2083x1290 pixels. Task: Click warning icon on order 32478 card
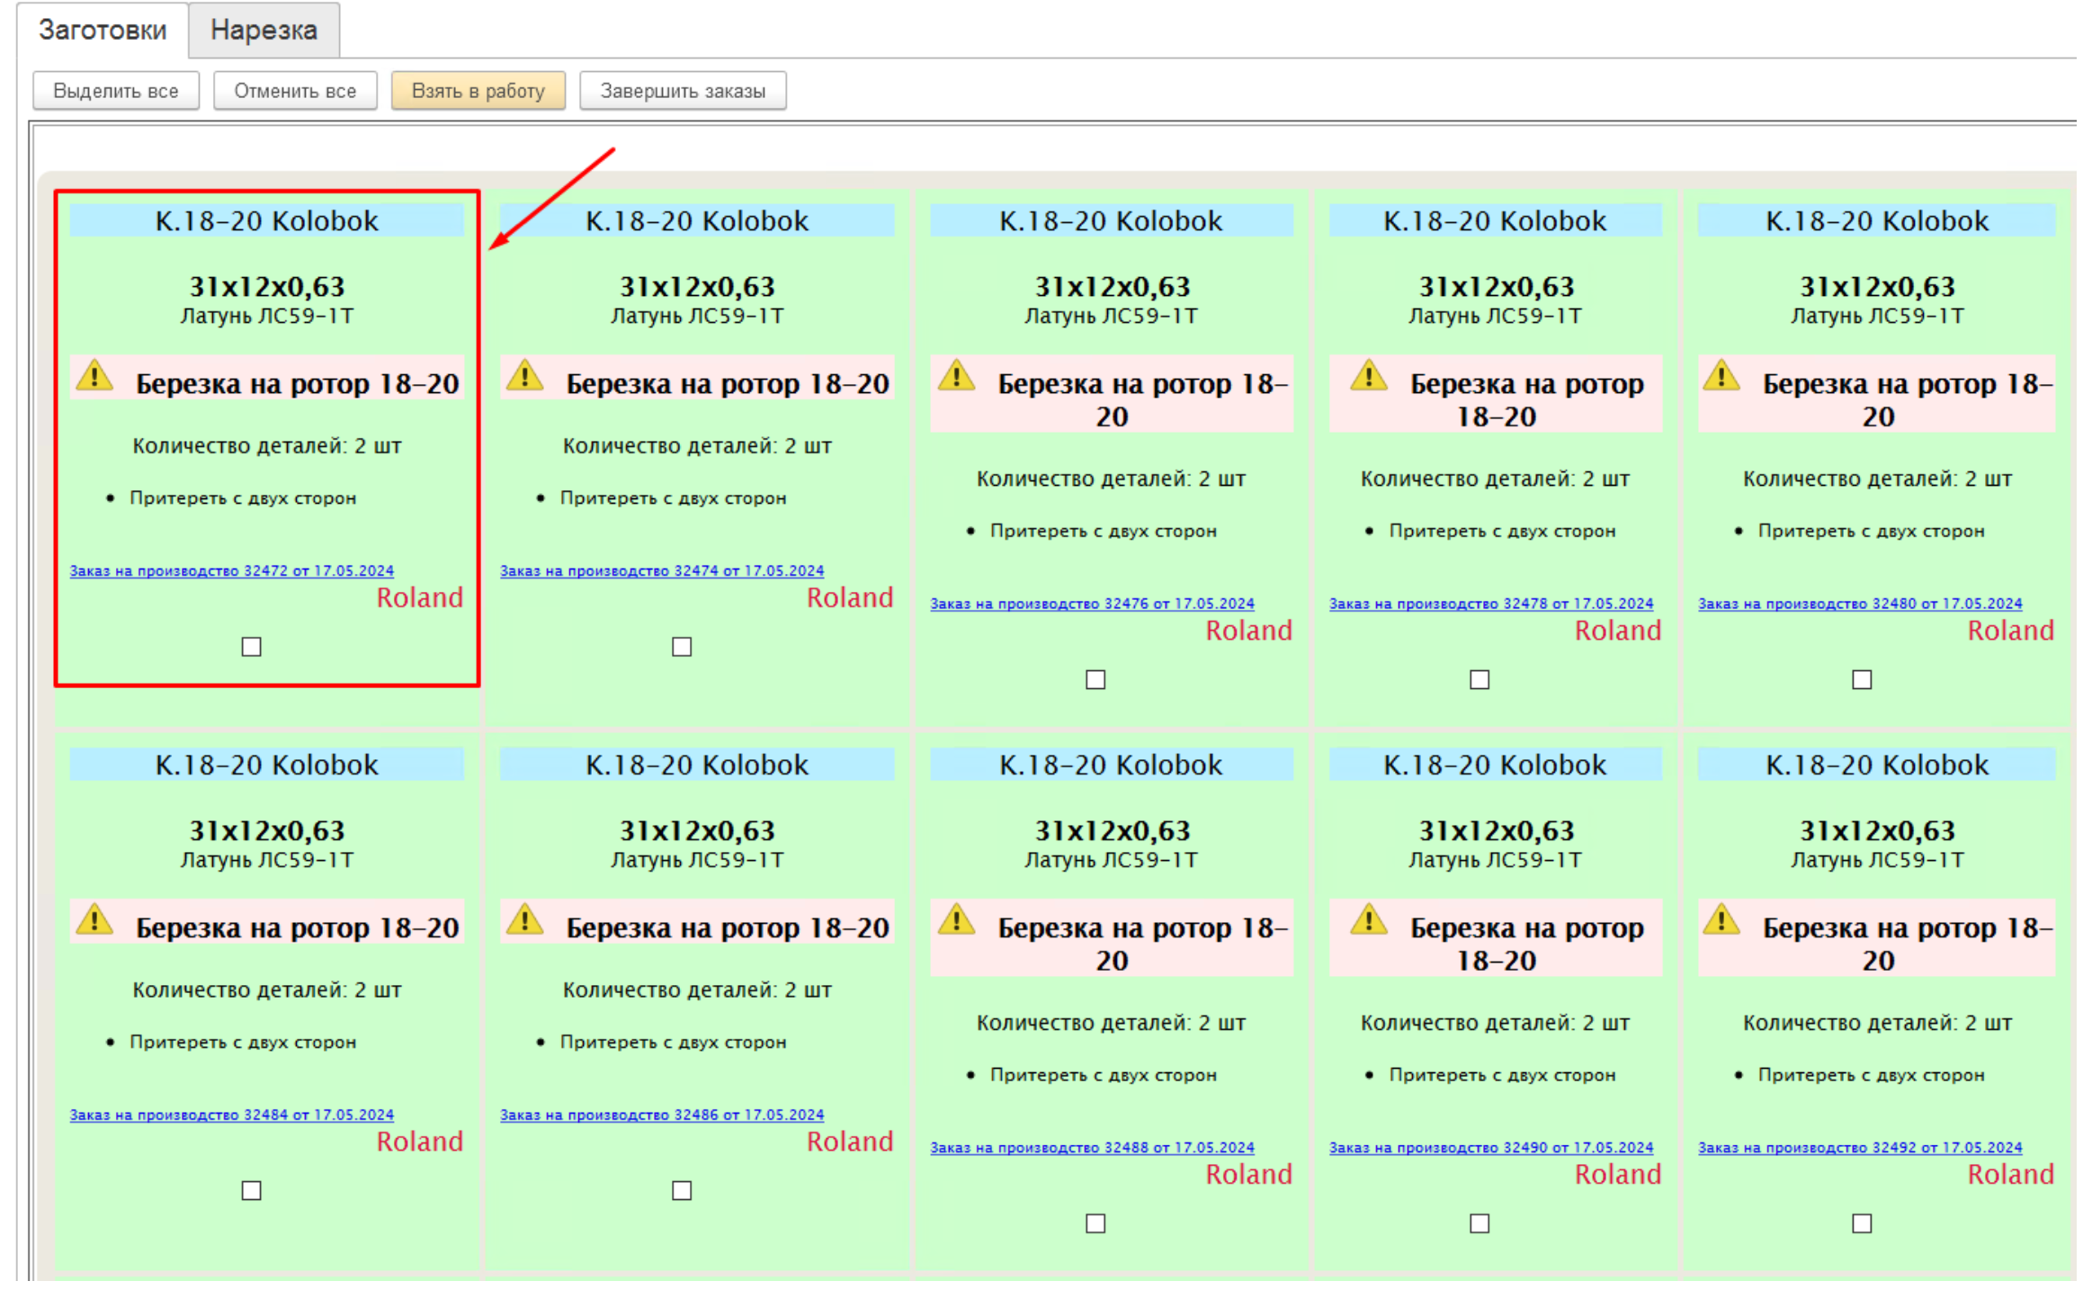point(1368,376)
